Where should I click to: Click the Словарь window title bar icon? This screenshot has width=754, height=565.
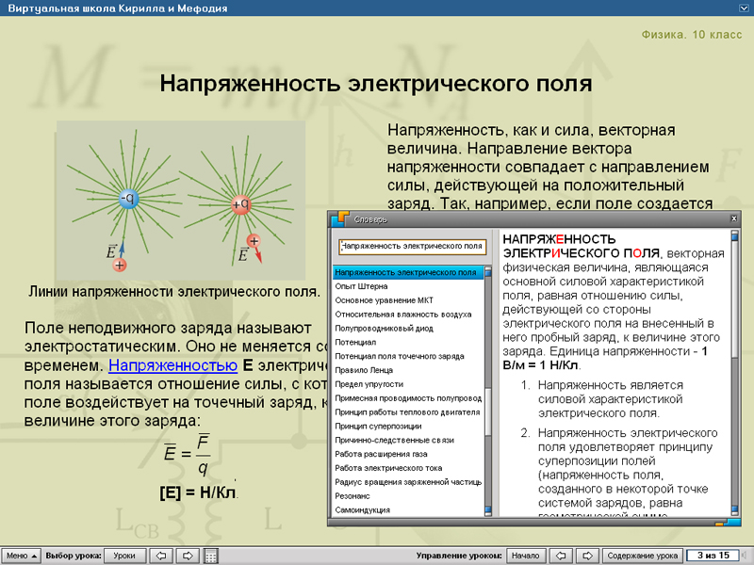337,219
